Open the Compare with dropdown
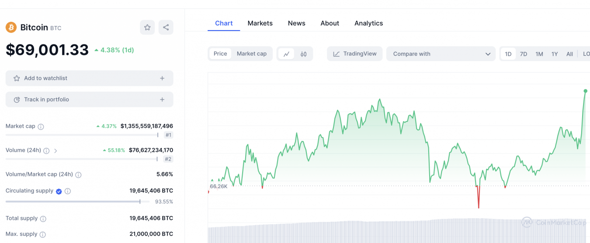590x243 pixels. pyautogui.click(x=441, y=54)
